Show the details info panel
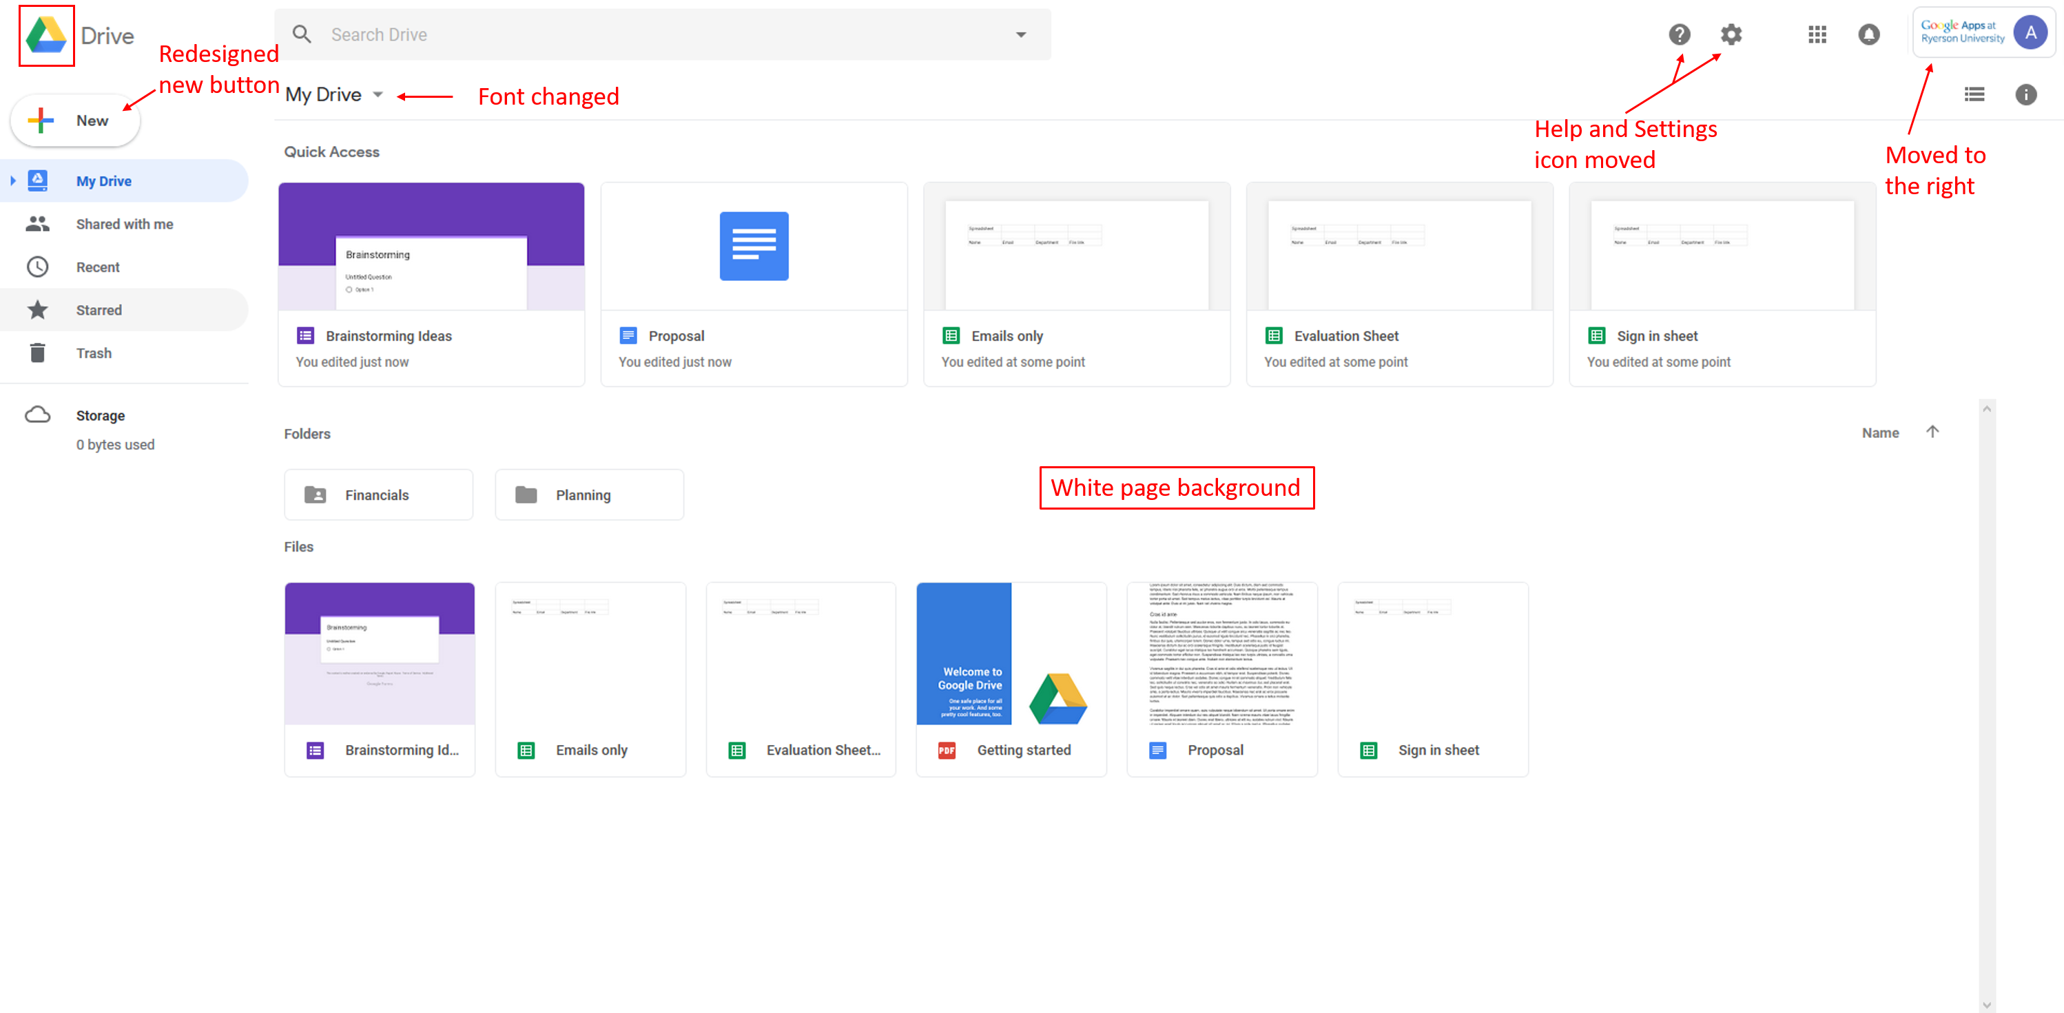Screen dimensions: 2064x1013 pyautogui.click(x=2025, y=94)
